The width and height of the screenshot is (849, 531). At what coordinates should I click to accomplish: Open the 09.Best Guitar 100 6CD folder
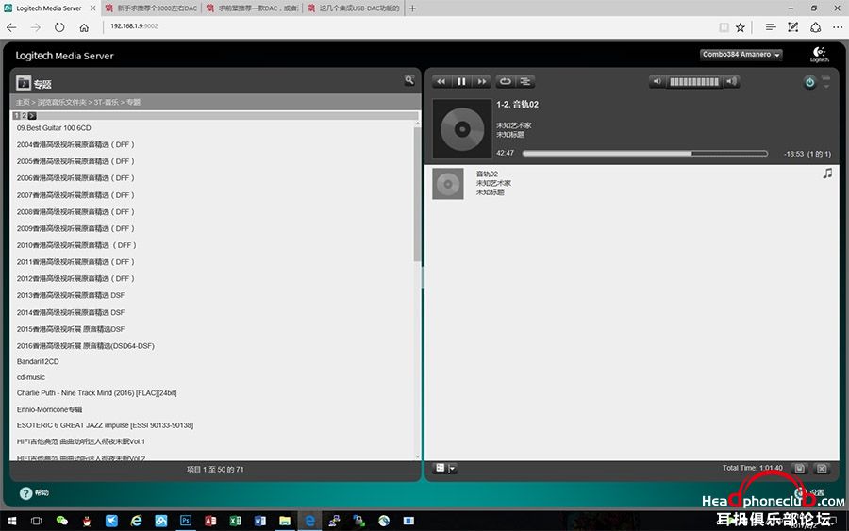pyautogui.click(x=54, y=128)
